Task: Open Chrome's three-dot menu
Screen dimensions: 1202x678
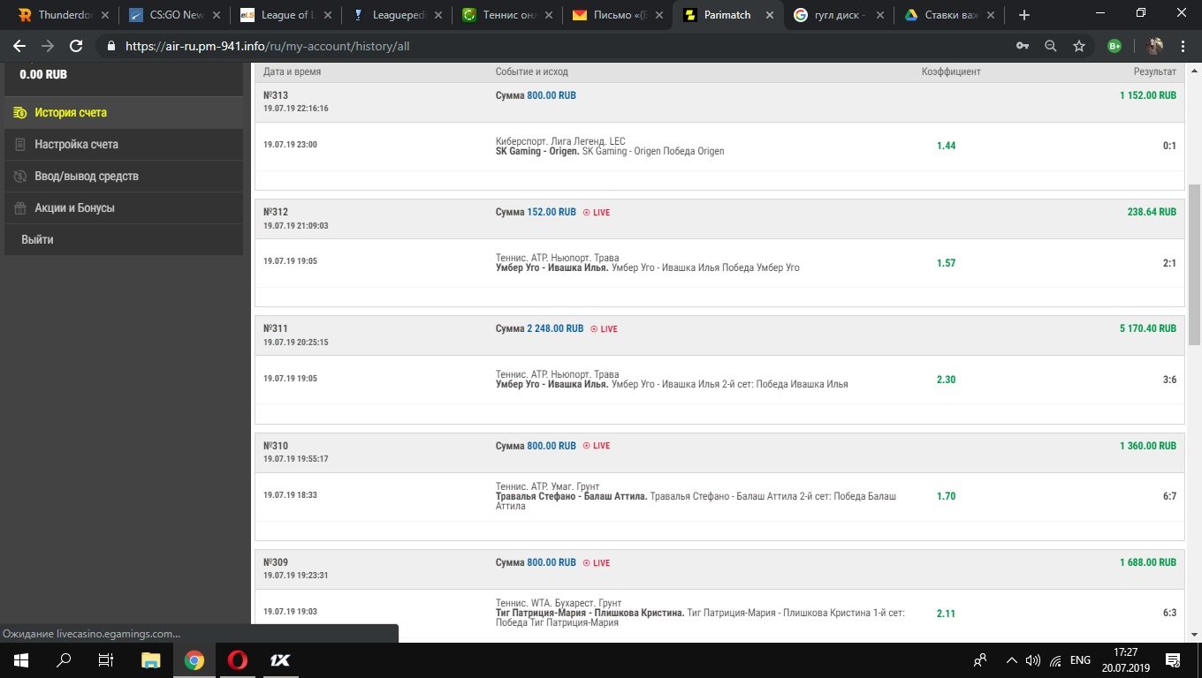Action: click(1183, 46)
